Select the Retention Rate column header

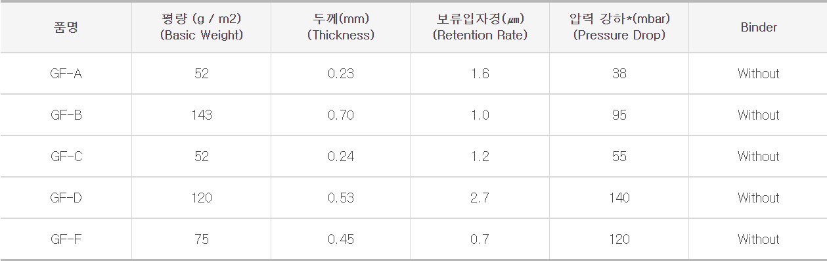point(480,28)
